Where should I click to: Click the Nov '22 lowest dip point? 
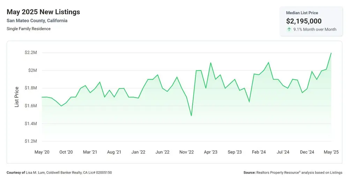[x=191, y=116]
